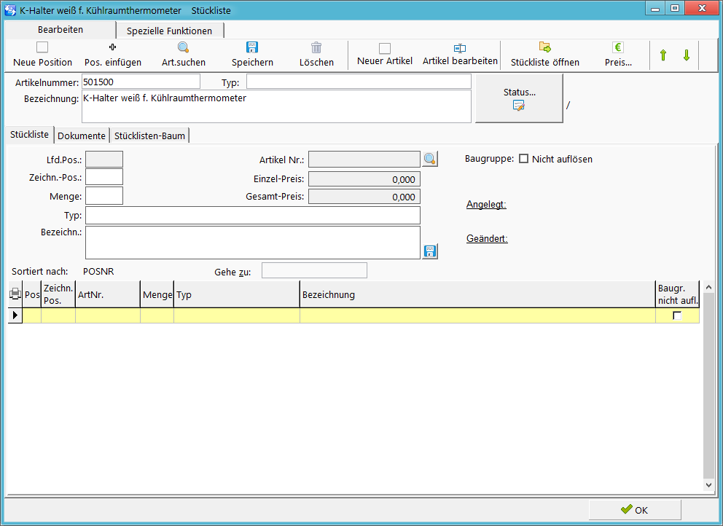723x526 pixels.
Task: Move position down with green arrow
Action: coord(686,55)
